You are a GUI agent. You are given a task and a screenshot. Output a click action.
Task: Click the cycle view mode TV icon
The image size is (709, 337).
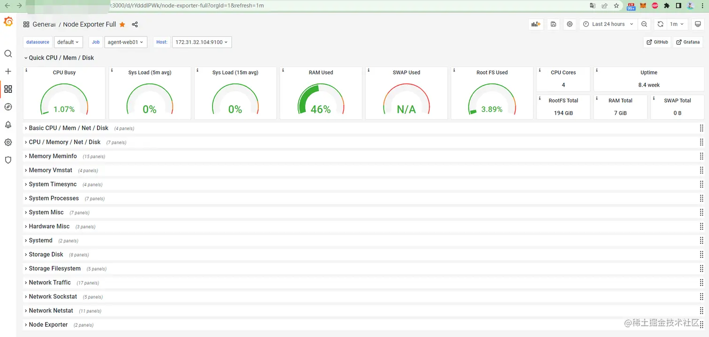[x=697, y=24]
